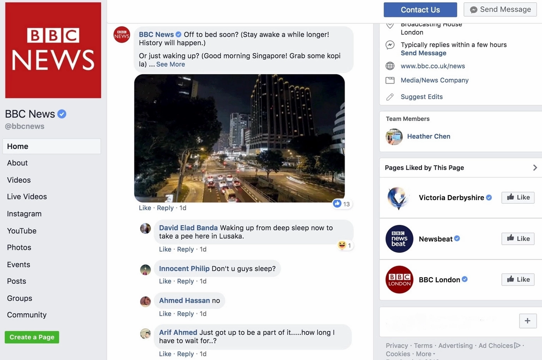Open BBC News avatar on the post
Viewport: 542px width, 360px height.
(122, 35)
